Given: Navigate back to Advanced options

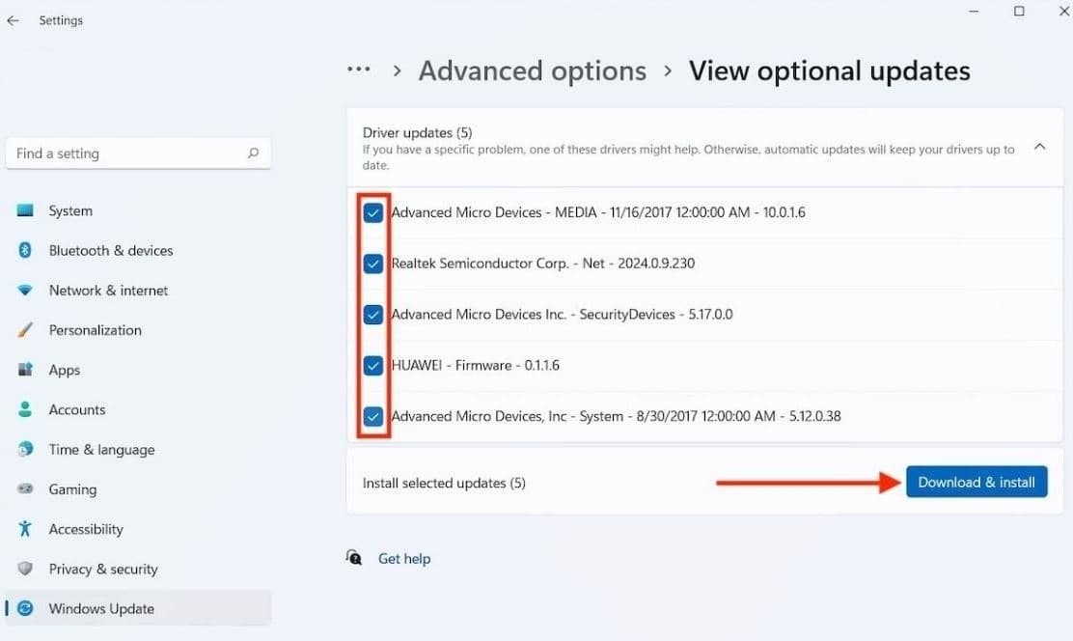Looking at the screenshot, I should [532, 70].
